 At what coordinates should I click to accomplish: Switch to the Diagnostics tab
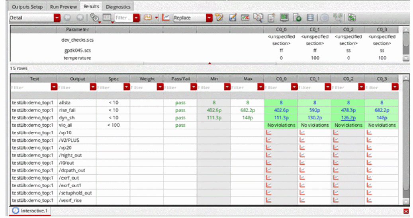(x=118, y=7)
